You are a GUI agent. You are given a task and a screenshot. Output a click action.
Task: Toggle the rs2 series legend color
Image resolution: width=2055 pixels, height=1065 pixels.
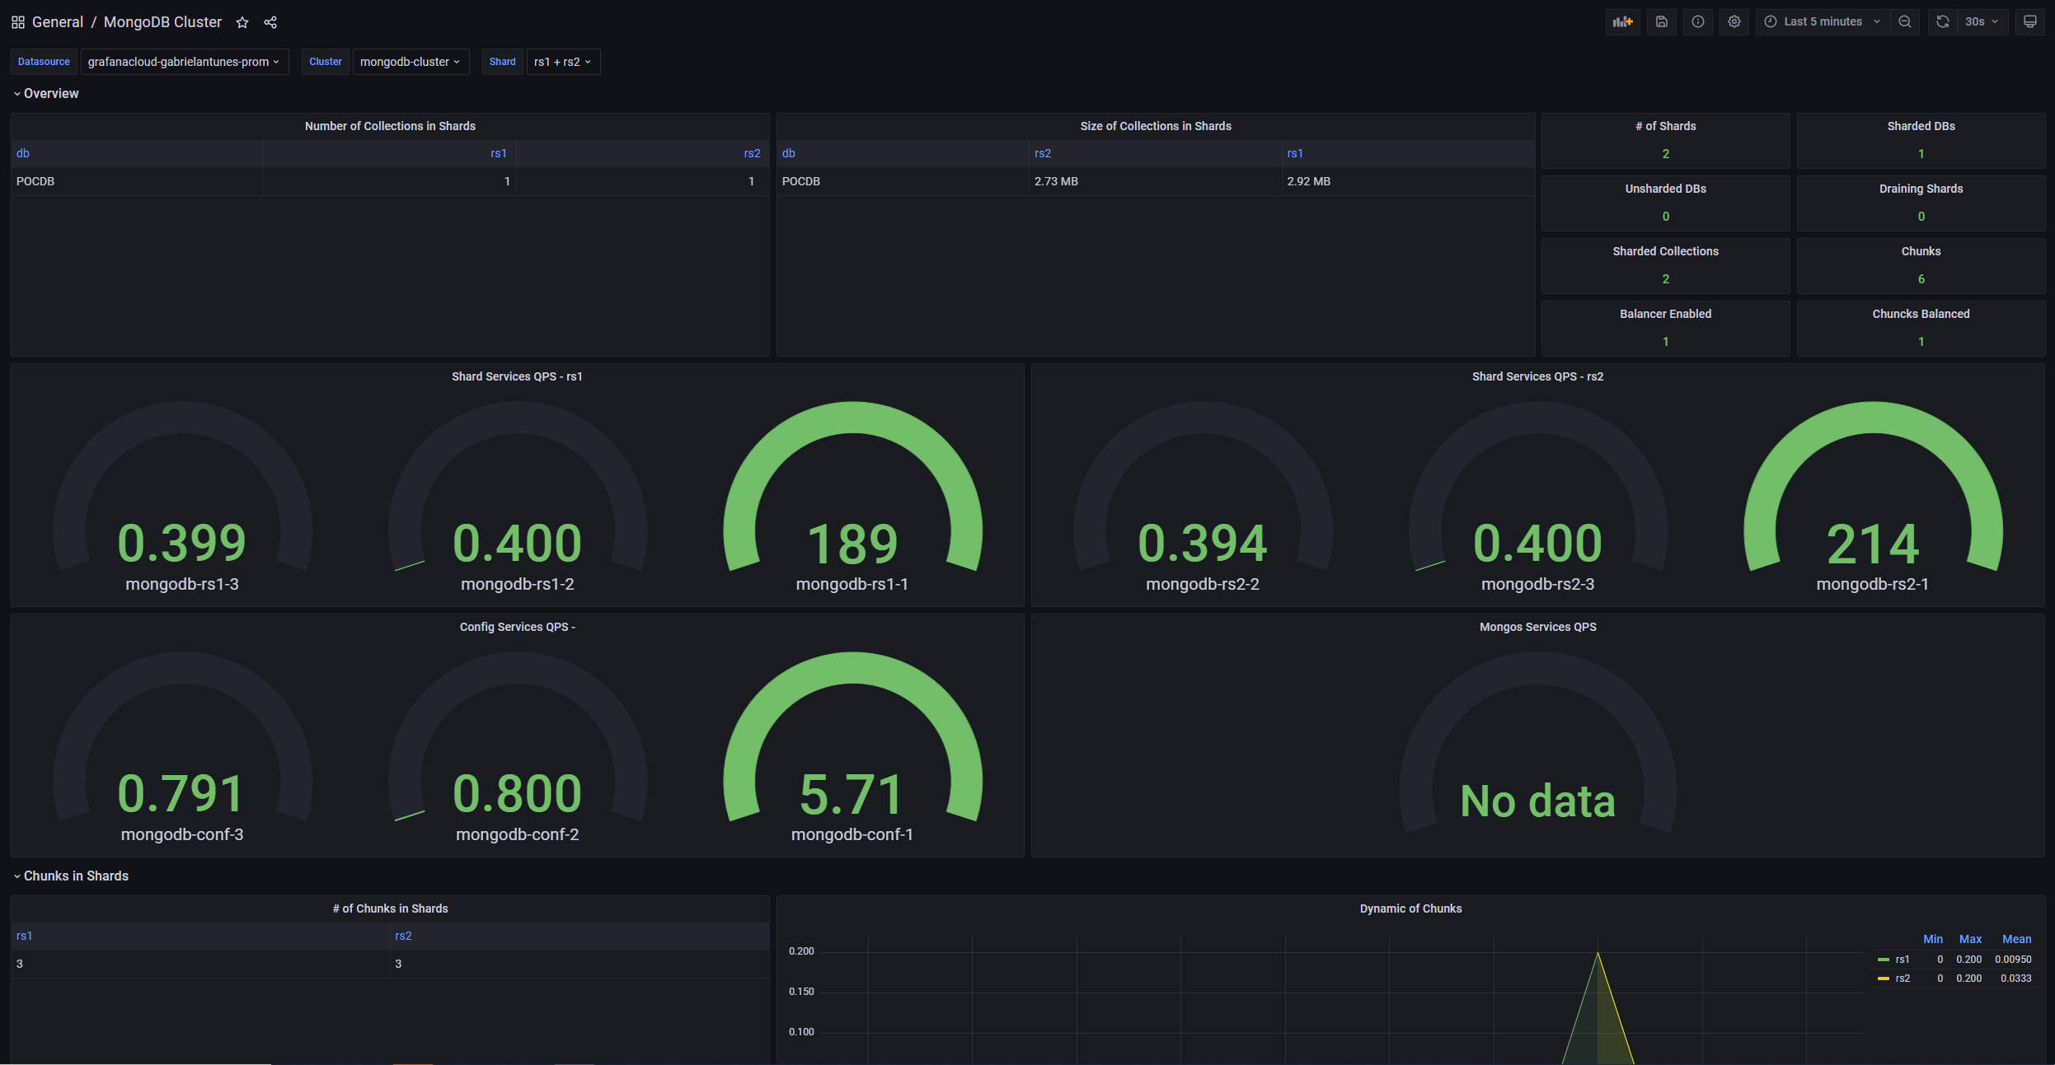point(1883,979)
